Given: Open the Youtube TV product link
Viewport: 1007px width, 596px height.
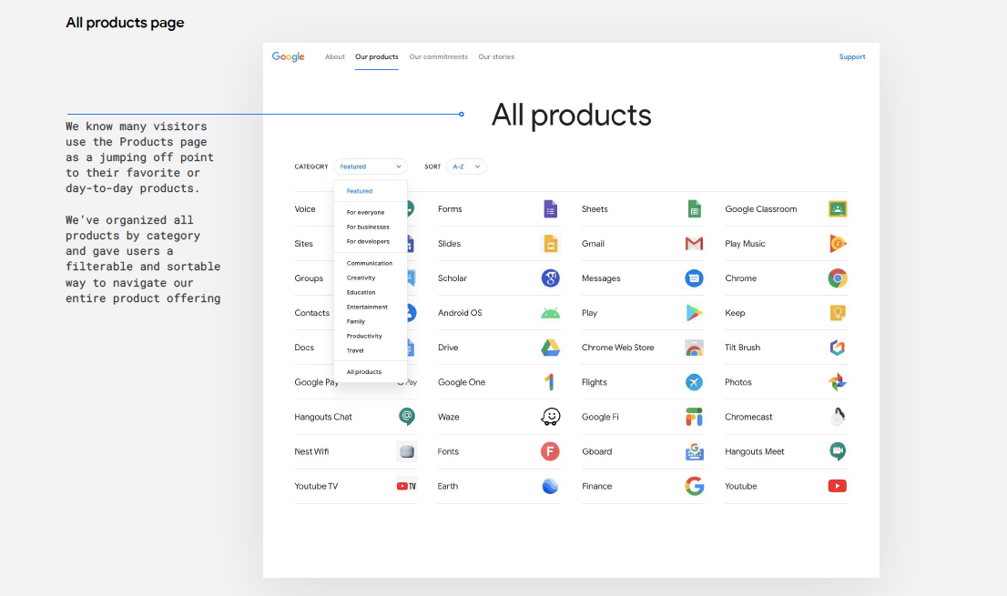Looking at the screenshot, I should point(316,486).
